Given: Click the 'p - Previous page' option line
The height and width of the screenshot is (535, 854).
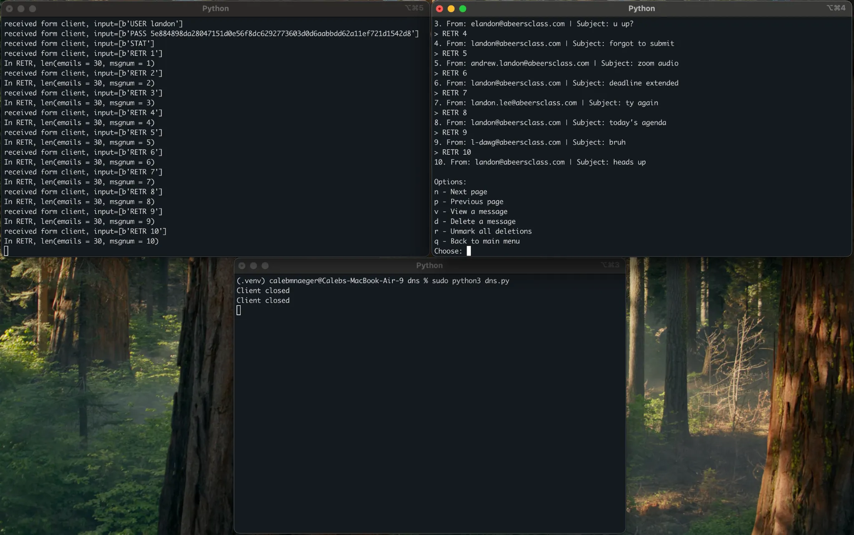Looking at the screenshot, I should coord(469,201).
